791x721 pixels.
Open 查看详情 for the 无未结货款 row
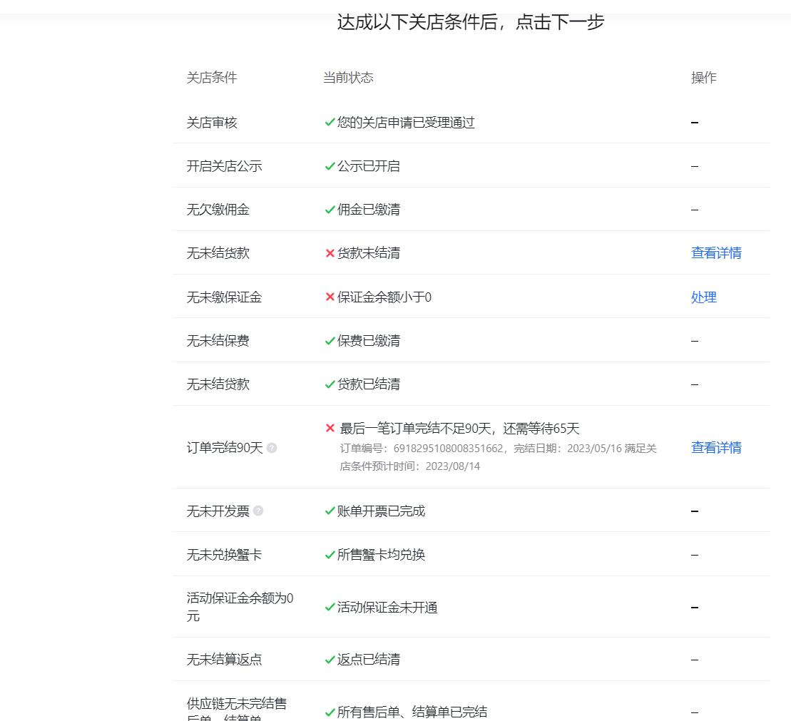[x=715, y=252]
